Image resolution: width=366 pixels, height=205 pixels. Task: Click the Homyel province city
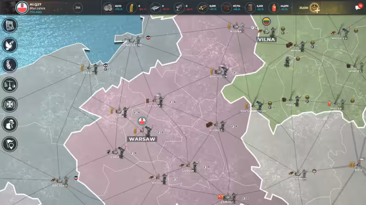tap(355, 67)
